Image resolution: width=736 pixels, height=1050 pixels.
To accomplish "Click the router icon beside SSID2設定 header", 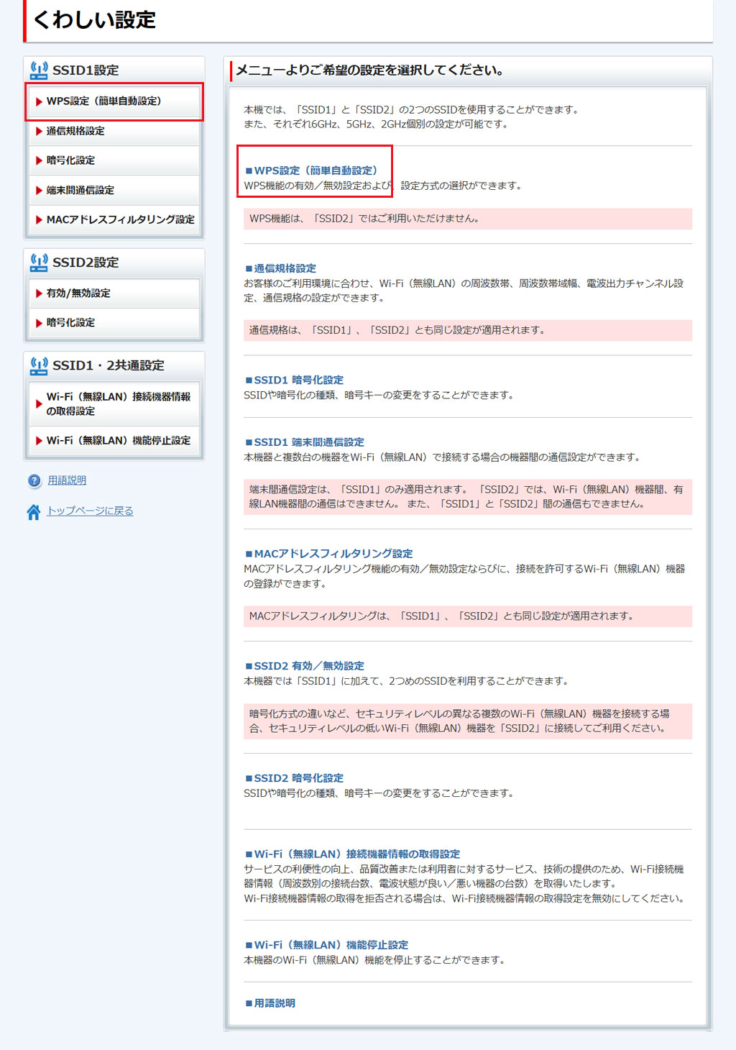I will (x=39, y=262).
